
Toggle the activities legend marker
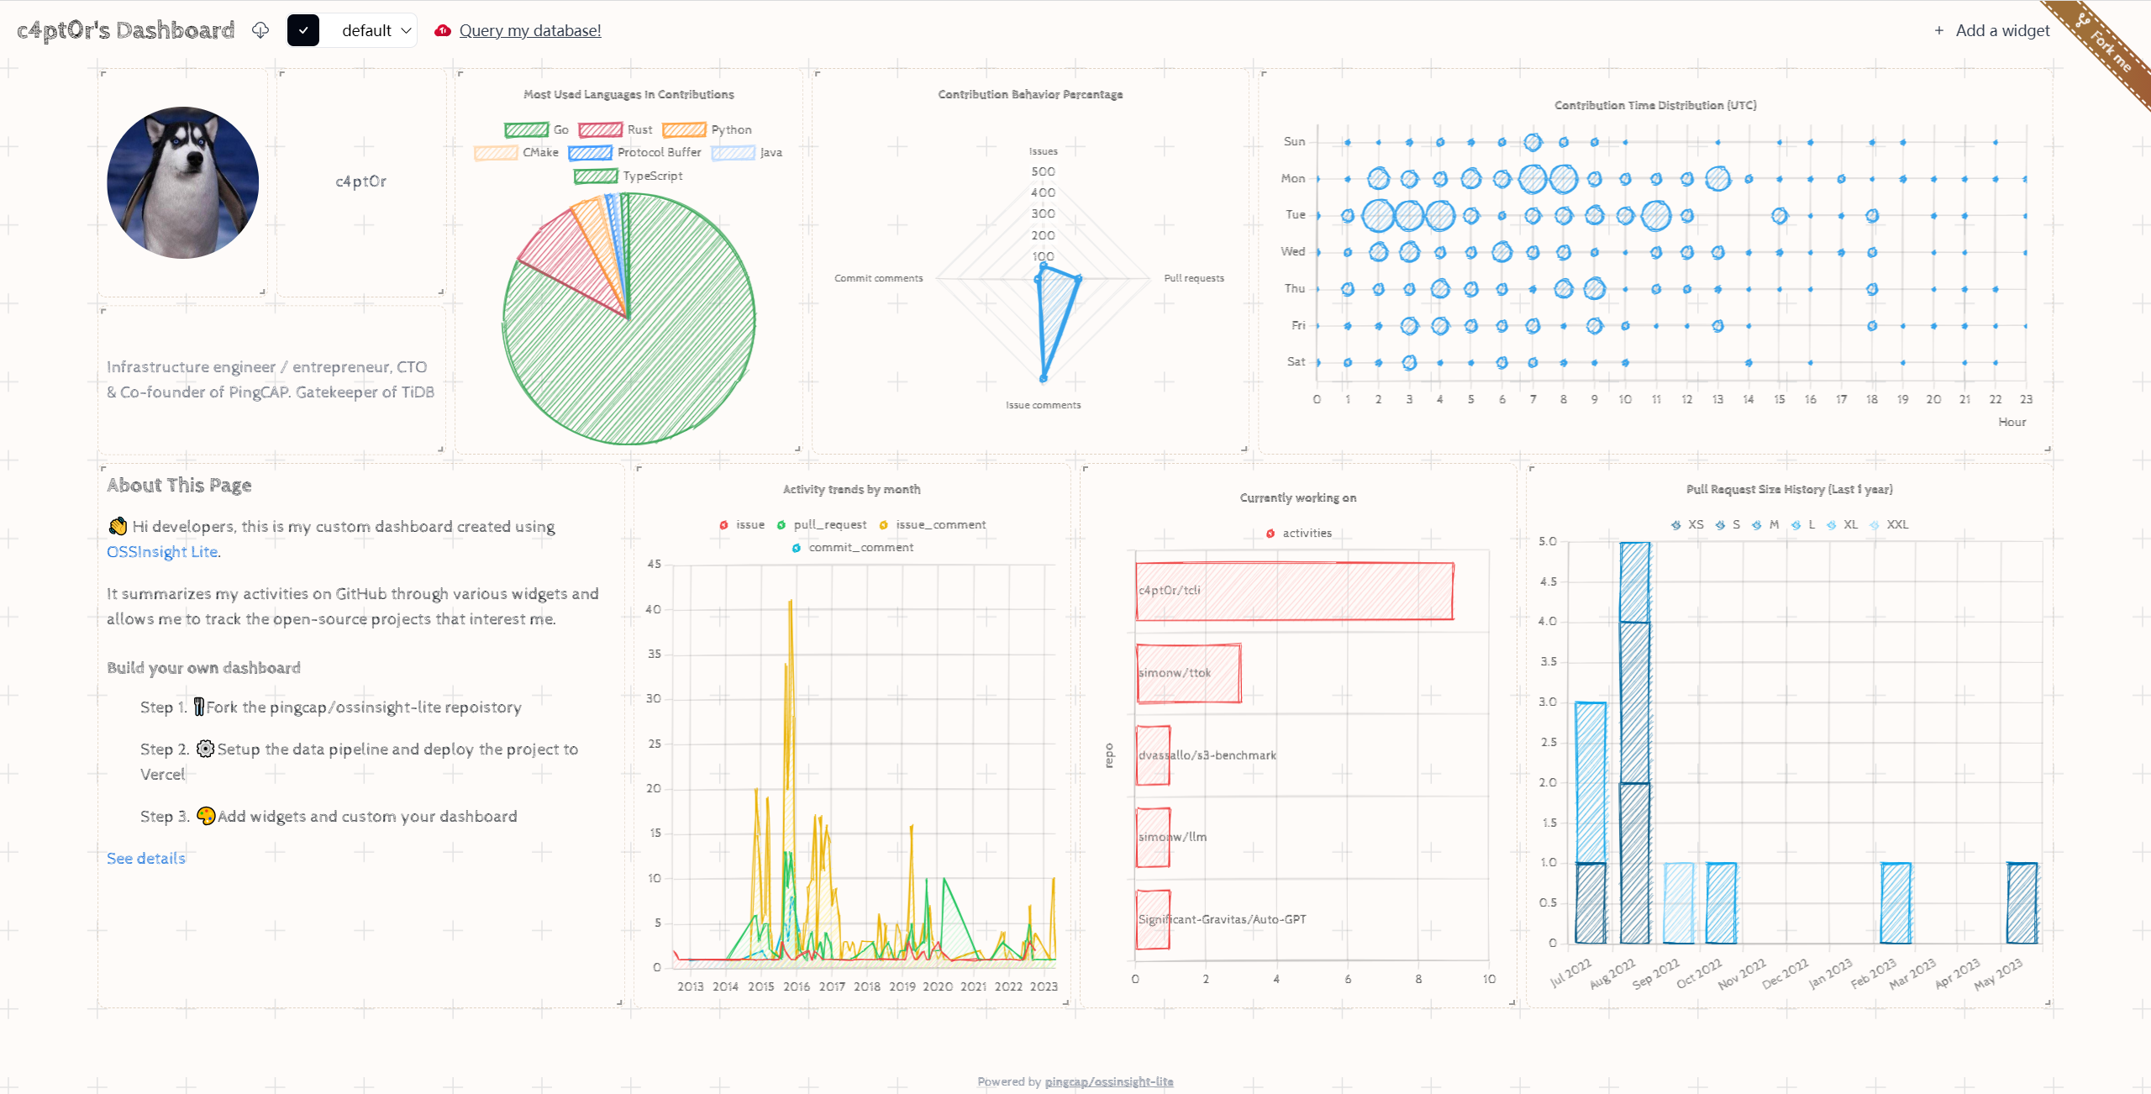1270,533
